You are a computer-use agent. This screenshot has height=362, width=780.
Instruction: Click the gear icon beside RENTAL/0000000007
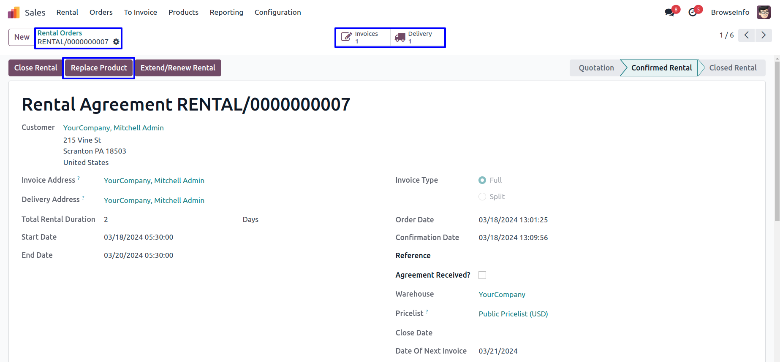click(x=116, y=42)
